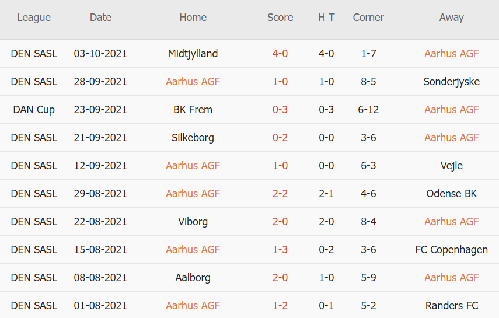Click Sonderjyske in the Away column
The width and height of the screenshot is (499, 318).
coord(451,82)
